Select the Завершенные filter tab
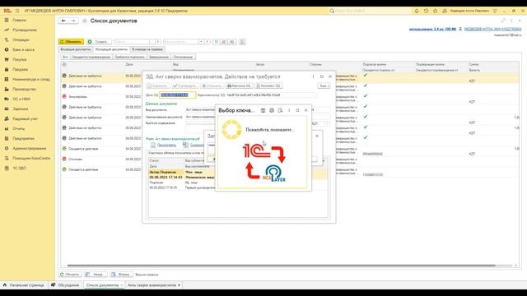 [159, 57]
